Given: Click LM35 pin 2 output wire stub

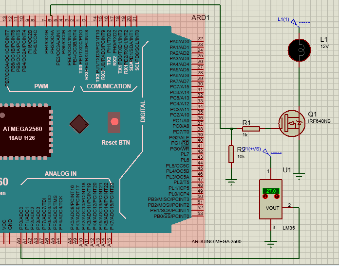Looking at the screenshot, I should pyautogui.click(x=289, y=208).
